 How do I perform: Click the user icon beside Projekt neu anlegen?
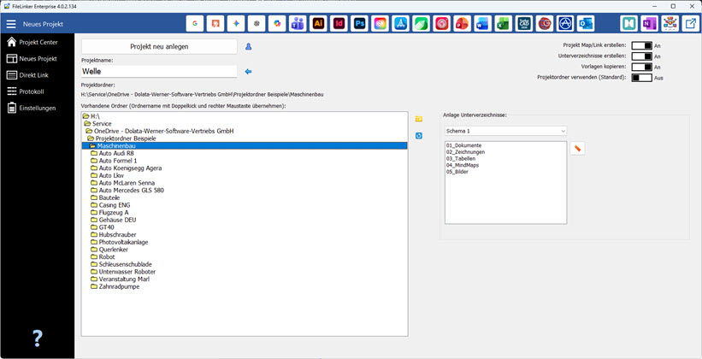coord(249,46)
